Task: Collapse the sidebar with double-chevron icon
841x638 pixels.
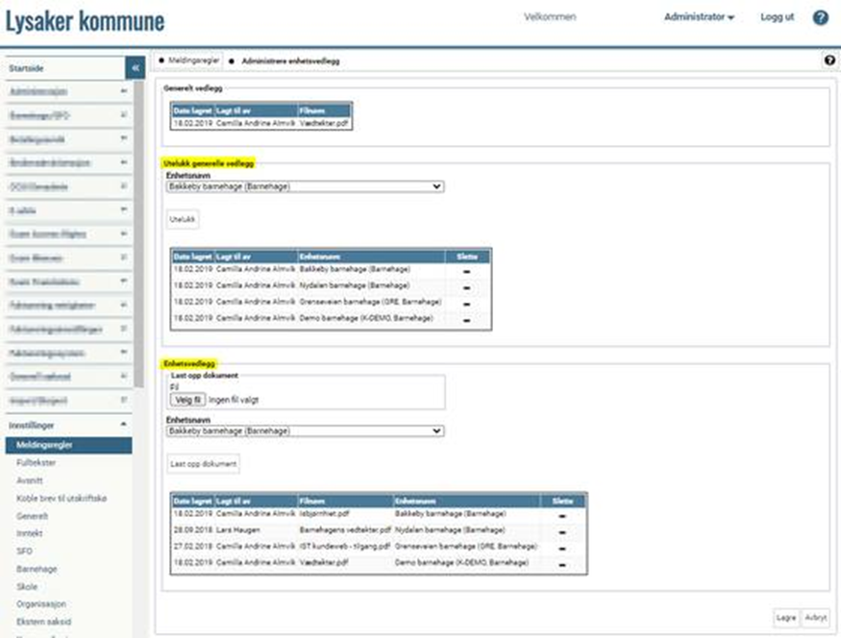Action: point(136,68)
